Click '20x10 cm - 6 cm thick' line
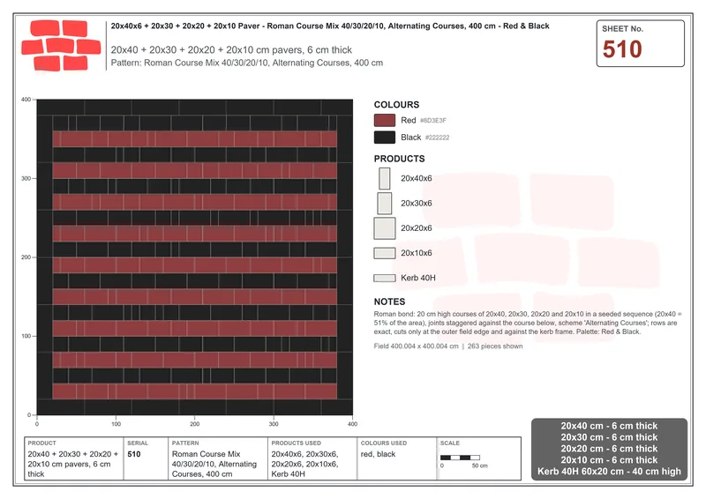 point(609,460)
